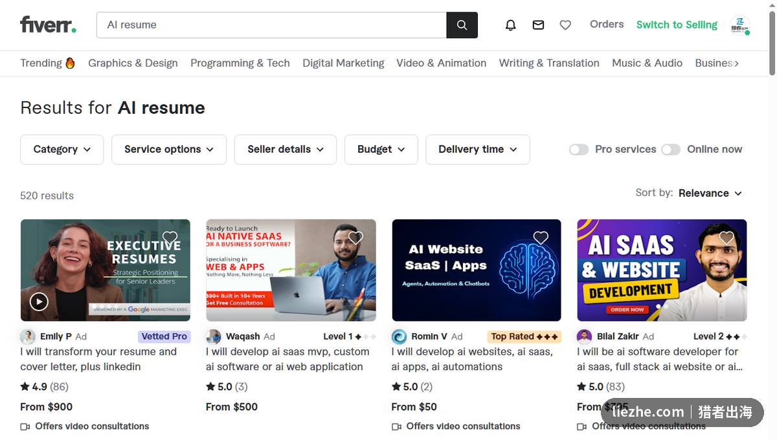Click Waqash seller name

pyautogui.click(x=243, y=336)
